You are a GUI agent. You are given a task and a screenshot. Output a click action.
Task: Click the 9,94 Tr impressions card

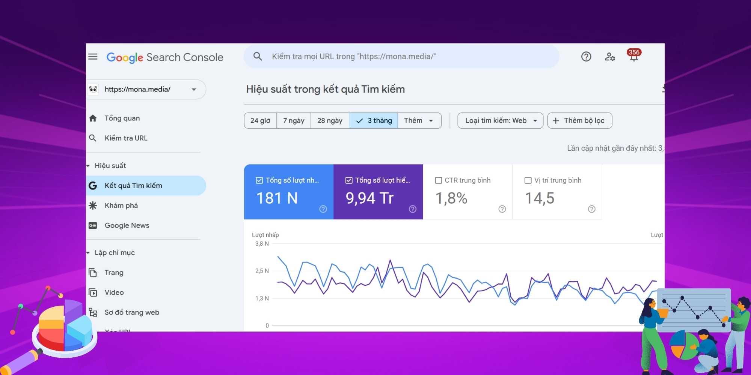(x=378, y=192)
